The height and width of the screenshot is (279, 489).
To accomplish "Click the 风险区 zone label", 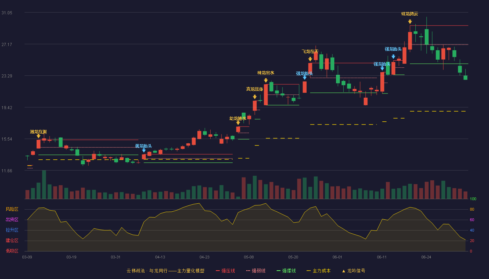I will [12, 209].
